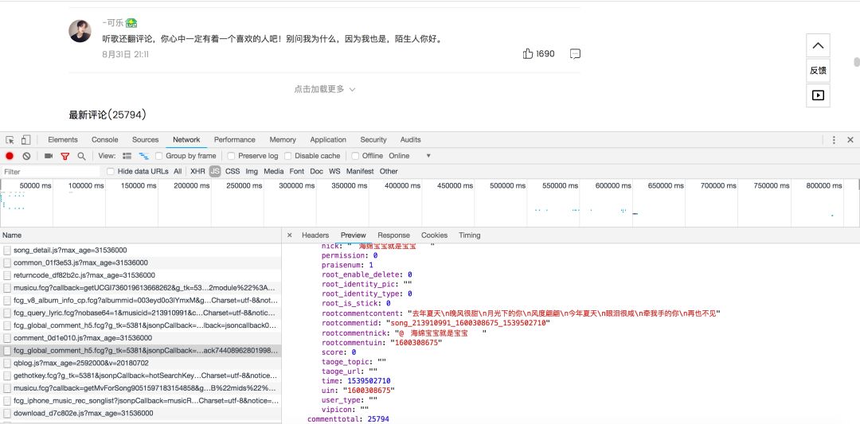
Task: Open the Headers tab of request
Action: tap(315, 235)
